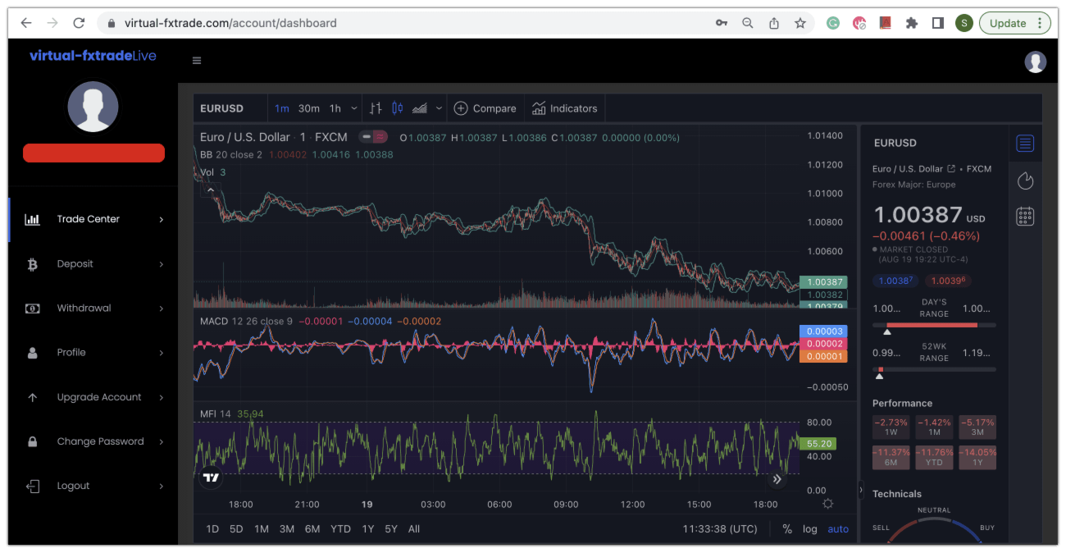
Task: Show the hotlists panel icon
Action: (x=1025, y=181)
